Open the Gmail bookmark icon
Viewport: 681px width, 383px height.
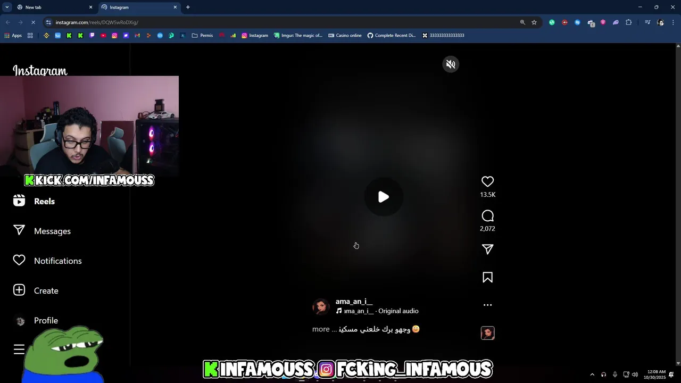click(137, 36)
